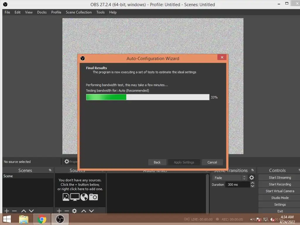Move scene up with arrow icon

click(x=24, y=211)
